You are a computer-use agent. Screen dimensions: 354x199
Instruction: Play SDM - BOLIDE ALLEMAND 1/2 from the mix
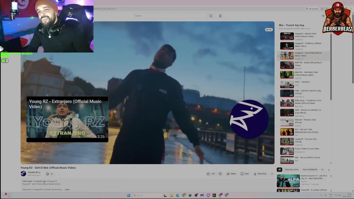pos(304,112)
